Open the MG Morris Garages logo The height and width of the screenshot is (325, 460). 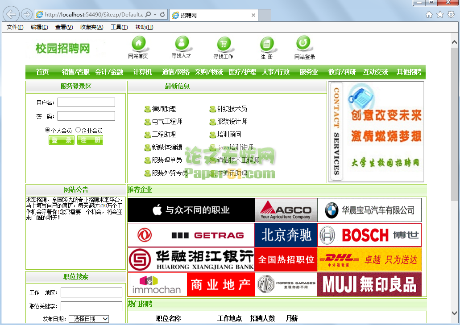click(286, 284)
